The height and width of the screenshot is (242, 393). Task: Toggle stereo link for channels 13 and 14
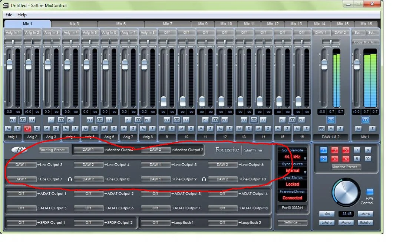tap(254, 120)
